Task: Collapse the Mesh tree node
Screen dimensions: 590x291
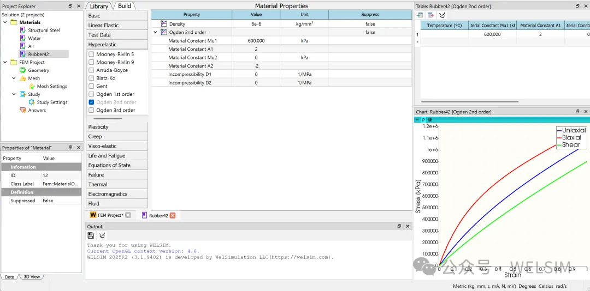Action: (14, 78)
